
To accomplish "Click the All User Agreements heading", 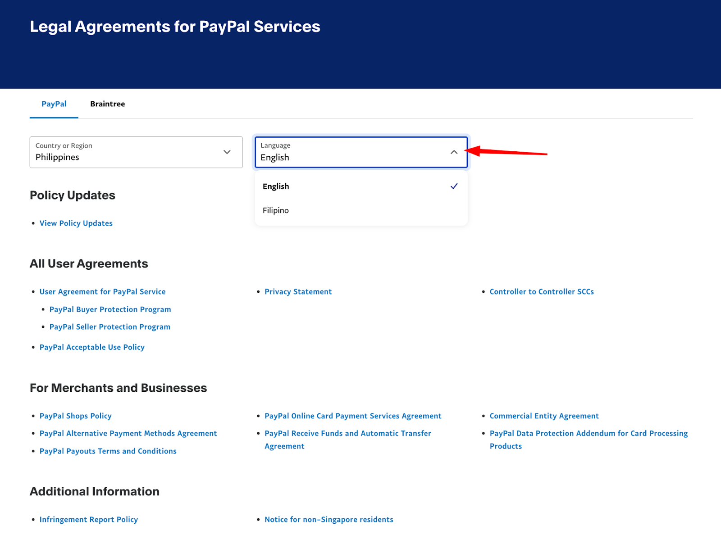I will [89, 264].
